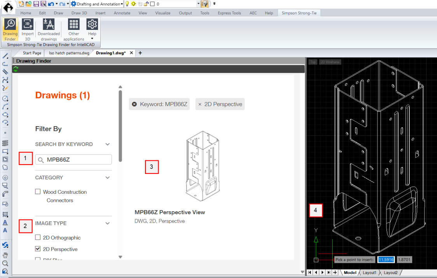Dismiss the 2D Perspective filter chip
This screenshot has height=278, width=437.
(x=201, y=104)
